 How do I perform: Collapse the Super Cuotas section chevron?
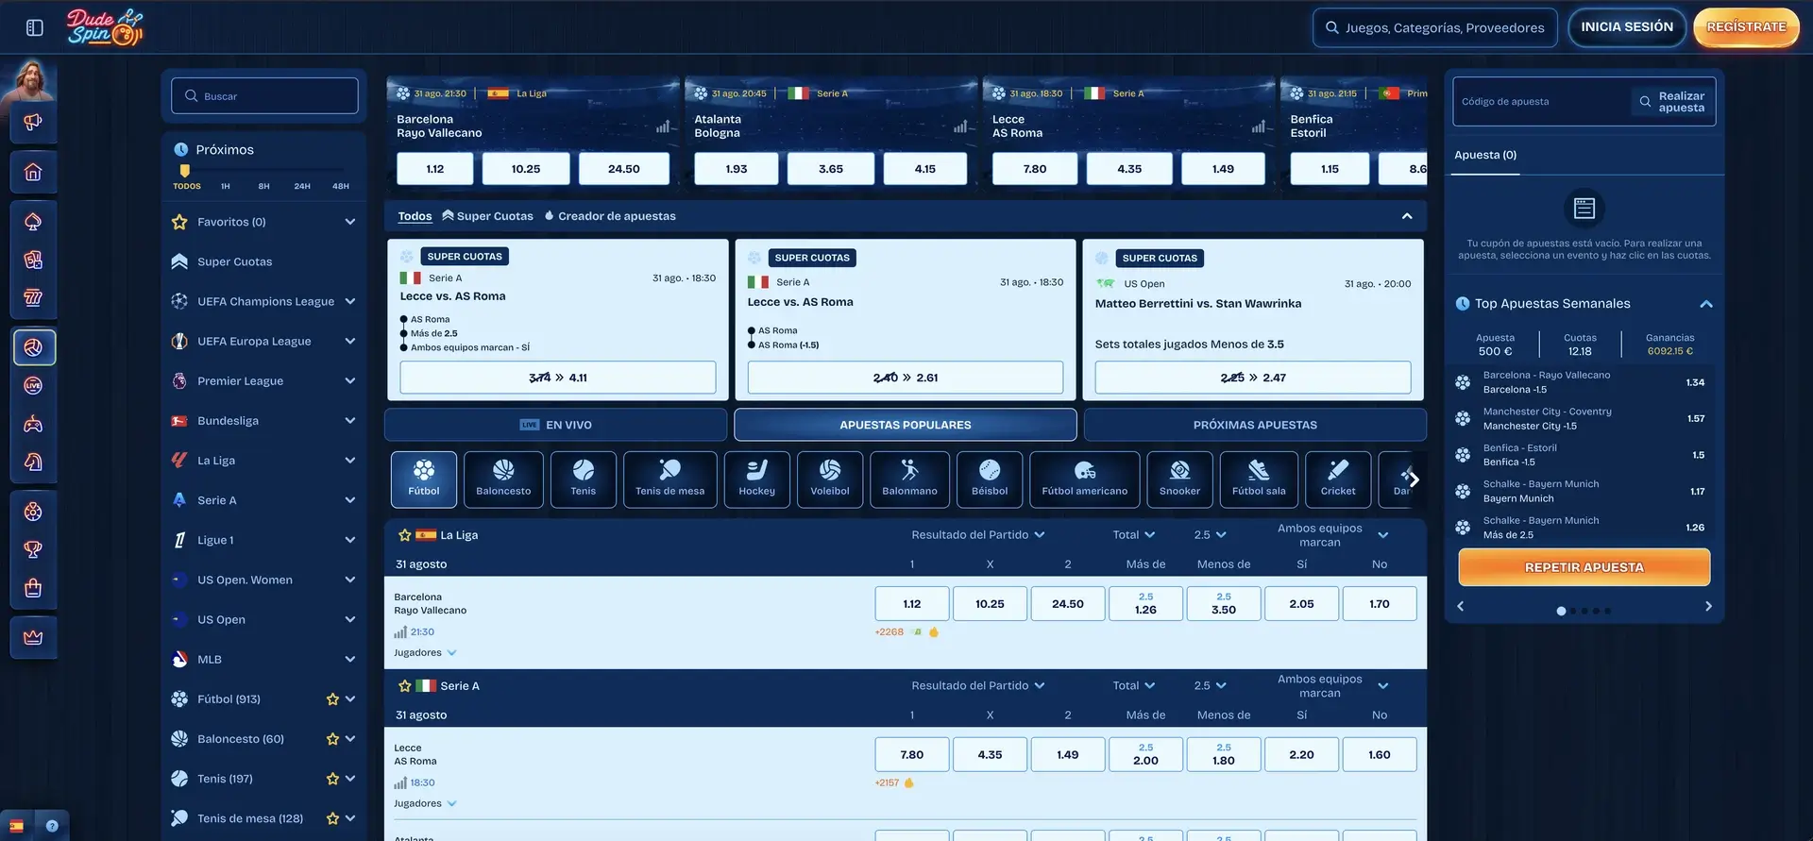pyautogui.click(x=1407, y=216)
